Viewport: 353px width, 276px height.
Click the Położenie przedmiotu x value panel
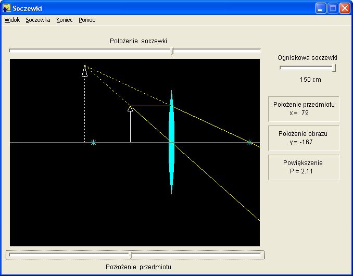tap(304, 108)
